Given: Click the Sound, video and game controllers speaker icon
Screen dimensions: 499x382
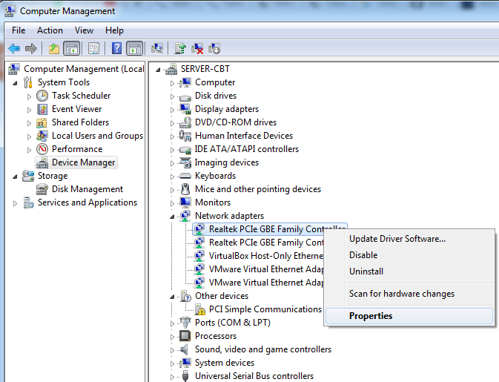Looking at the screenshot, I should point(185,349).
